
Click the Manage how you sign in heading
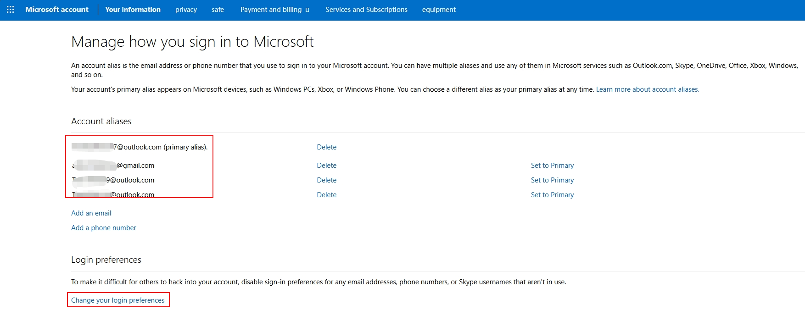(192, 42)
